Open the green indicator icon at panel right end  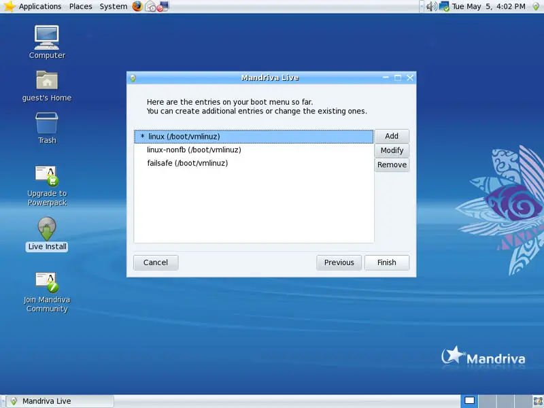(536, 6)
